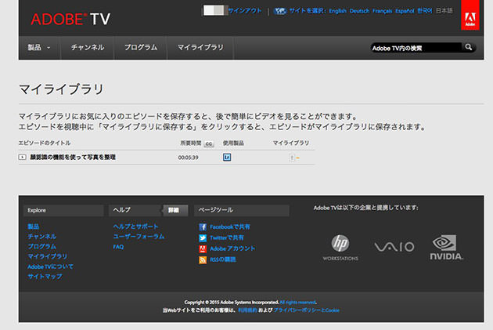Click footer 製品 link
This screenshot has height=330, width=493.
[34, 227]
